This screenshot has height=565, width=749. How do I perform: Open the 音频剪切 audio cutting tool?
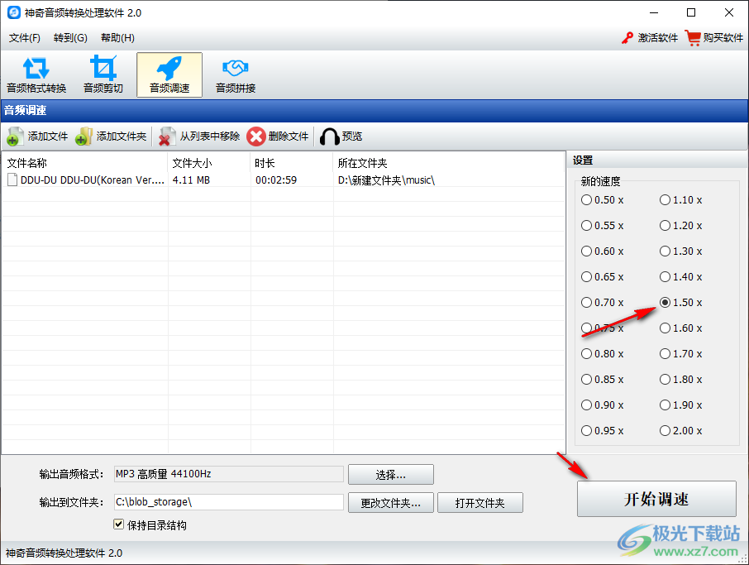[x=103, y=74]
